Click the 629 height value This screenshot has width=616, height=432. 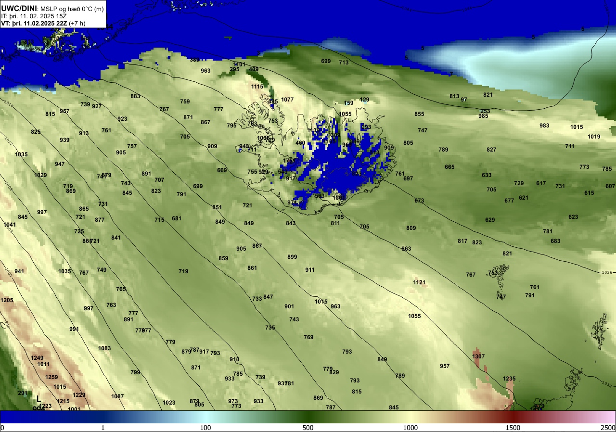coord(490,220)
